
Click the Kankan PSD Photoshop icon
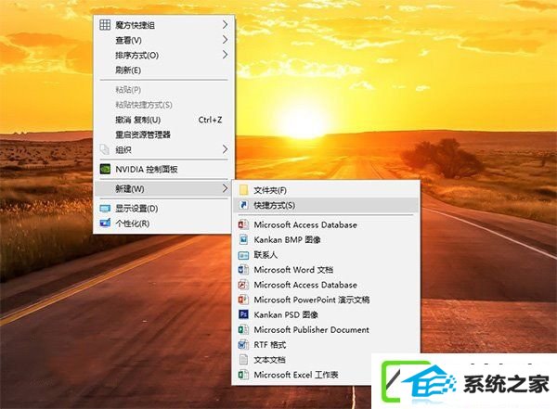243,314
